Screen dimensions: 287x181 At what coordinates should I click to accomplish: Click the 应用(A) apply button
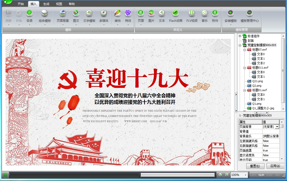point(275,166)
